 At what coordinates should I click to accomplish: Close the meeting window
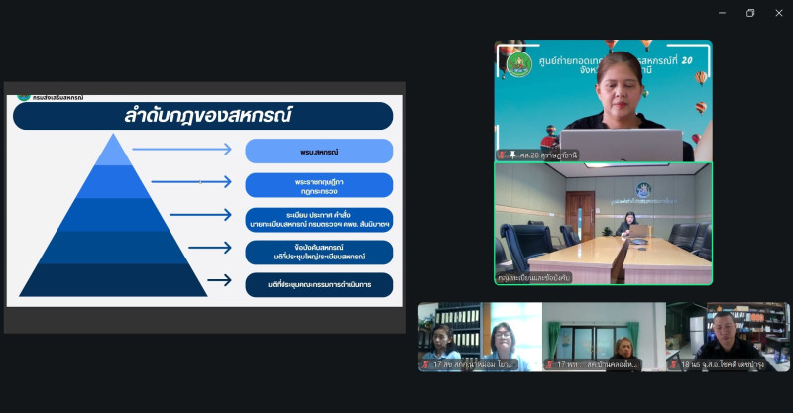coord(777,13)
